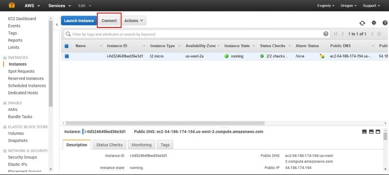Viewport: 389px width, 175px height.
Task: Open the Edit dropdown in top bar
Action: [x=85, y=5]
